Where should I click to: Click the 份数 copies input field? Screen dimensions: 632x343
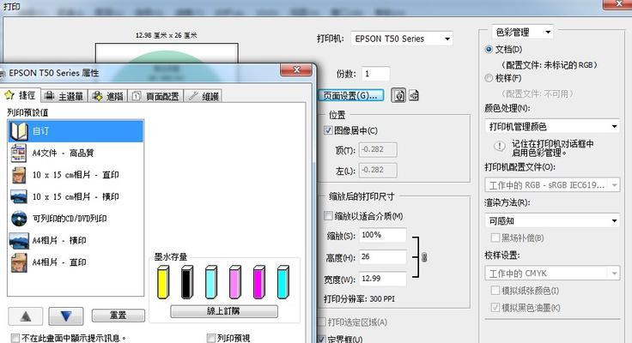pyautogui.click(x=375, y=74)
